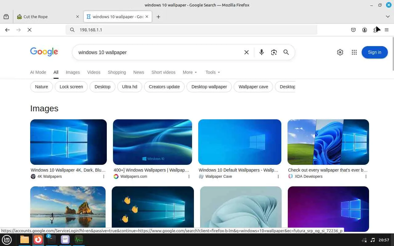The width and height of the screenshot is (394, 246).
Task: Open the Check out every wallpaper link
Action: click(328, 170)
